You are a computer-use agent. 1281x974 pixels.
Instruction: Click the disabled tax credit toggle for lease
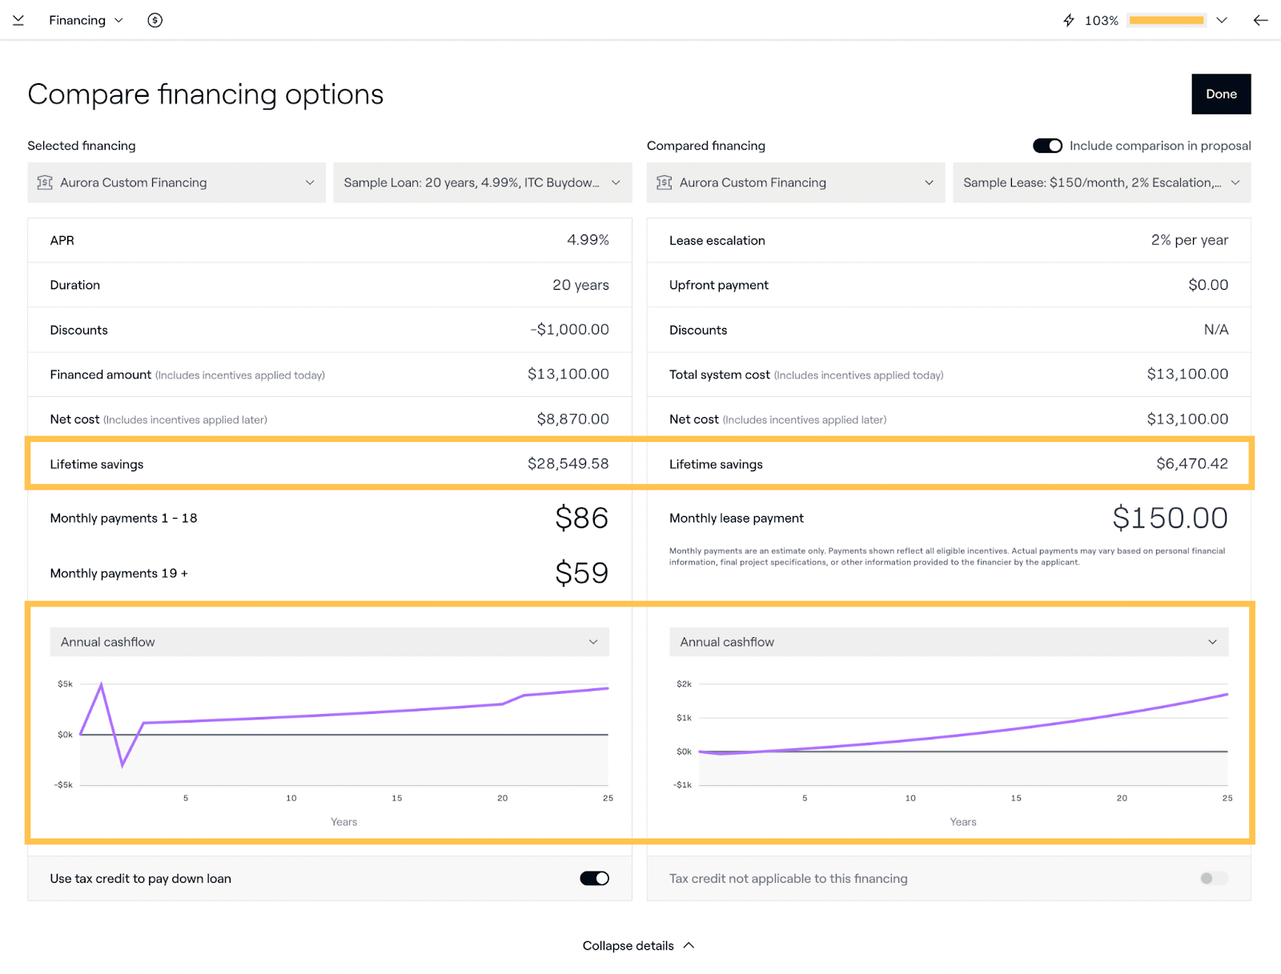pyautogui.click(x=1213, y=879)
